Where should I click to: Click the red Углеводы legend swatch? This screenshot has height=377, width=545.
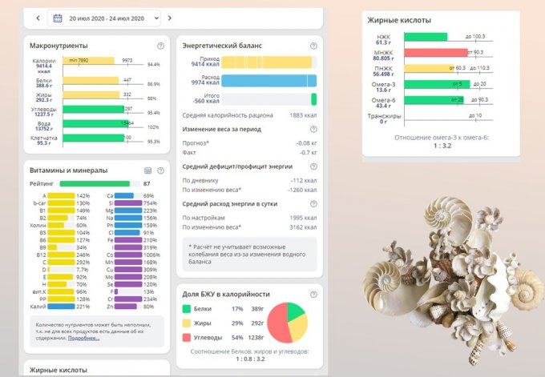pyautogui.click(x=188, y=337)
